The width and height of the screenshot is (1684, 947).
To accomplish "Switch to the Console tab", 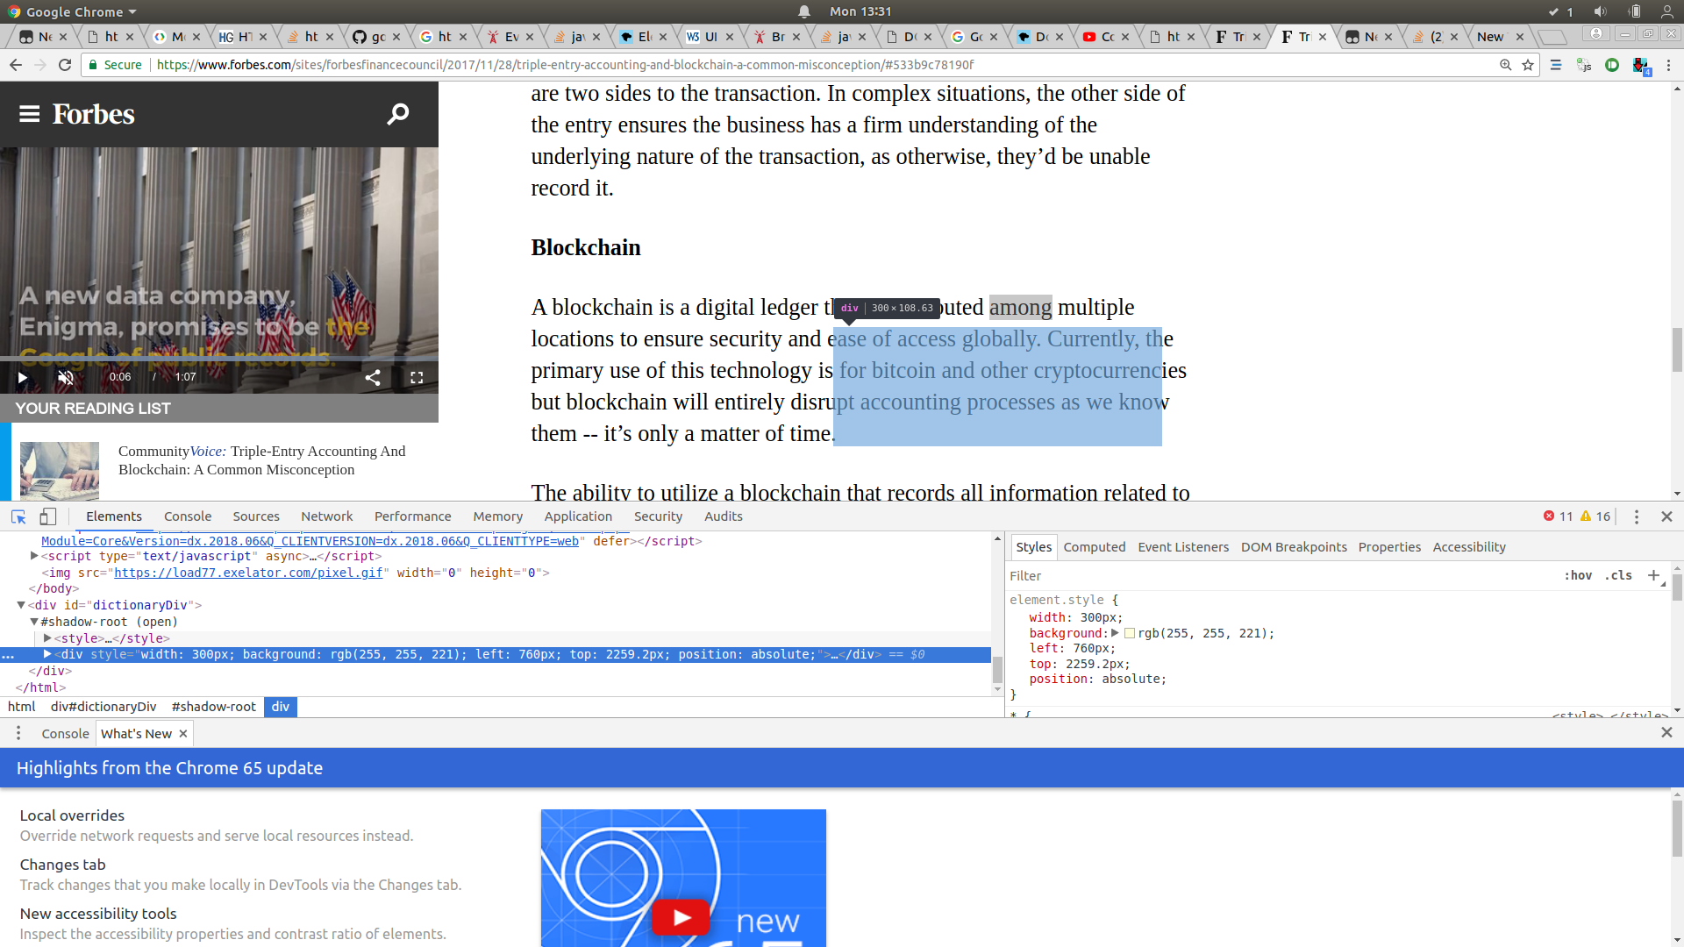I will tap(188, 516).
